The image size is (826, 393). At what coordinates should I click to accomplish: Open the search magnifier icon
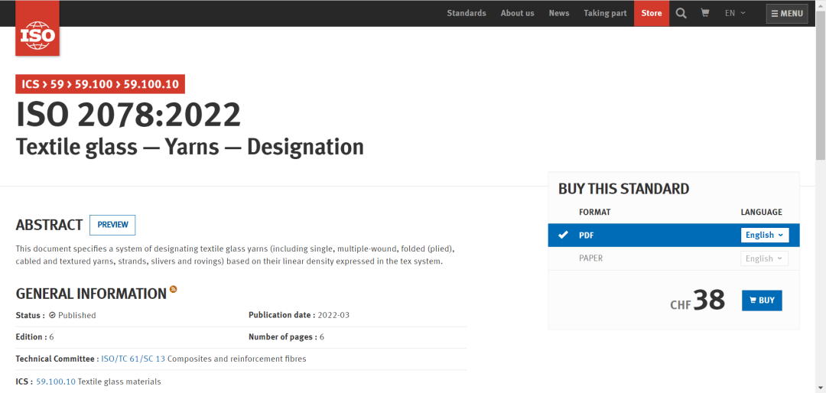pos(681,13)
